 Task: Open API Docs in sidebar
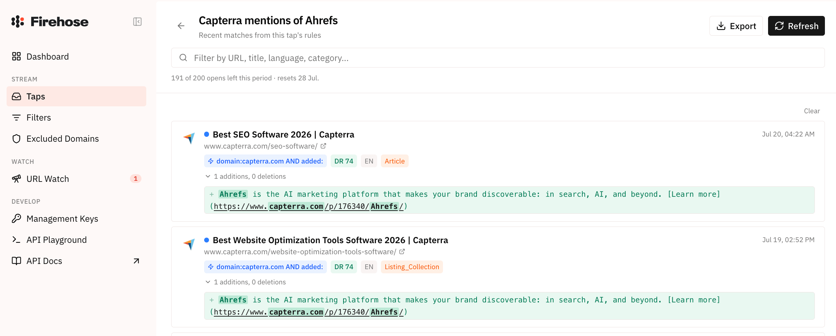point(76,261)
